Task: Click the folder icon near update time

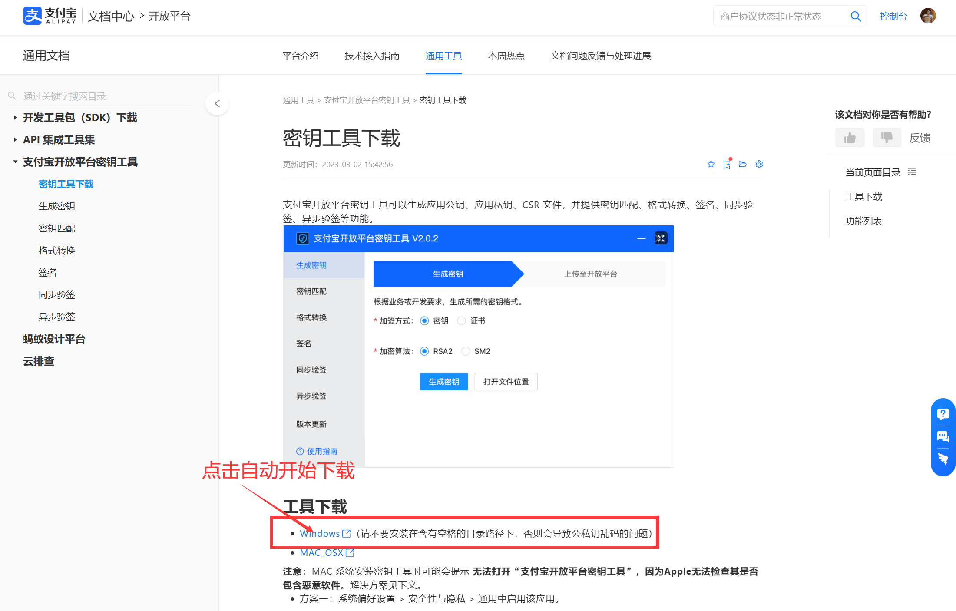Action: tap(743, 164)
